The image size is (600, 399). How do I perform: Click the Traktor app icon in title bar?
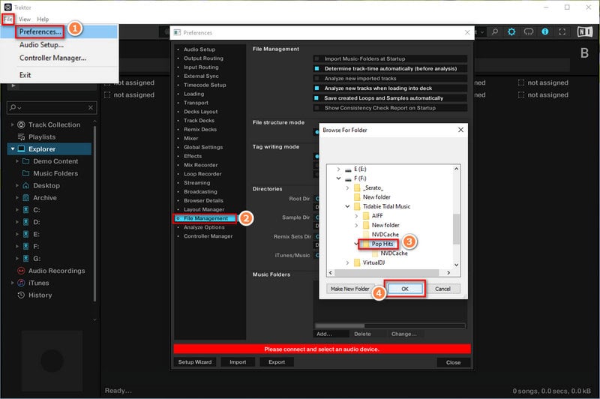7,7
